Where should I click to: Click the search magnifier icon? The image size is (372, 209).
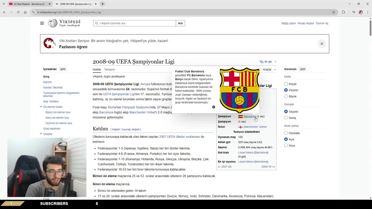[96, 23]
